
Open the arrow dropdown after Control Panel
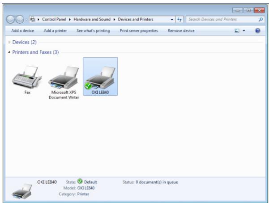[x=70, y=19]
